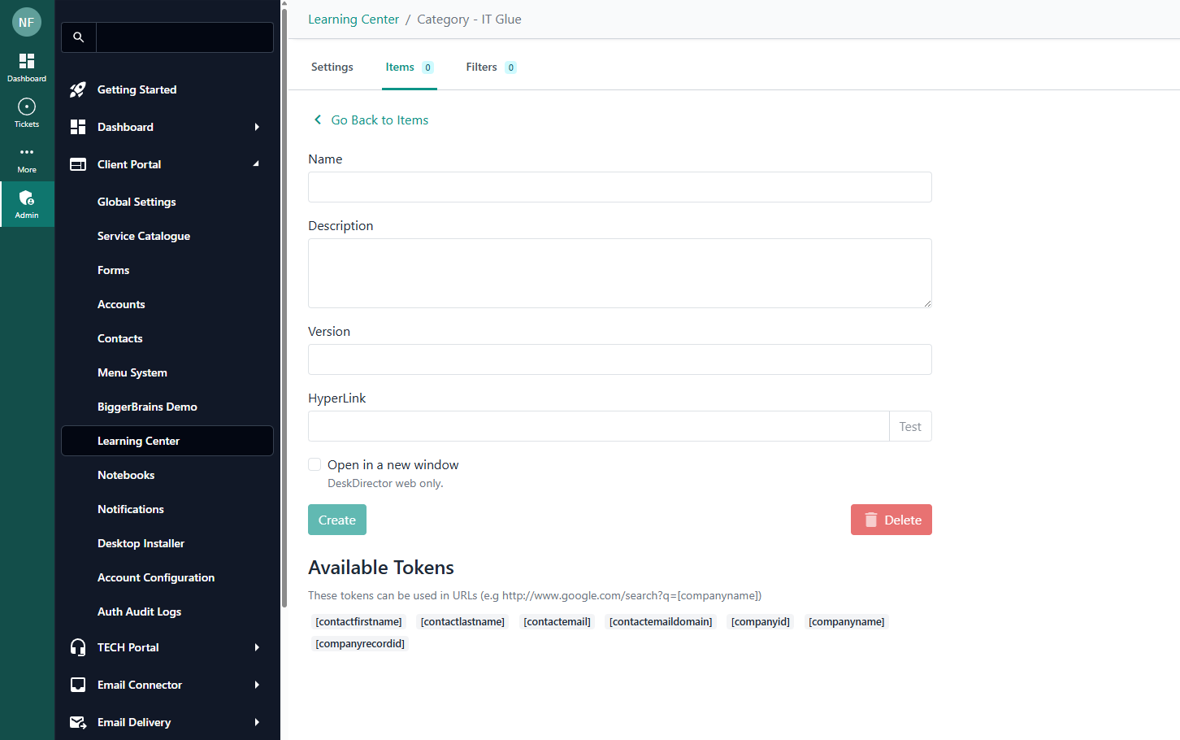Expand the Dashboard submenu arrow
This screenshot has height=740, width=1180.
[257, 127]
